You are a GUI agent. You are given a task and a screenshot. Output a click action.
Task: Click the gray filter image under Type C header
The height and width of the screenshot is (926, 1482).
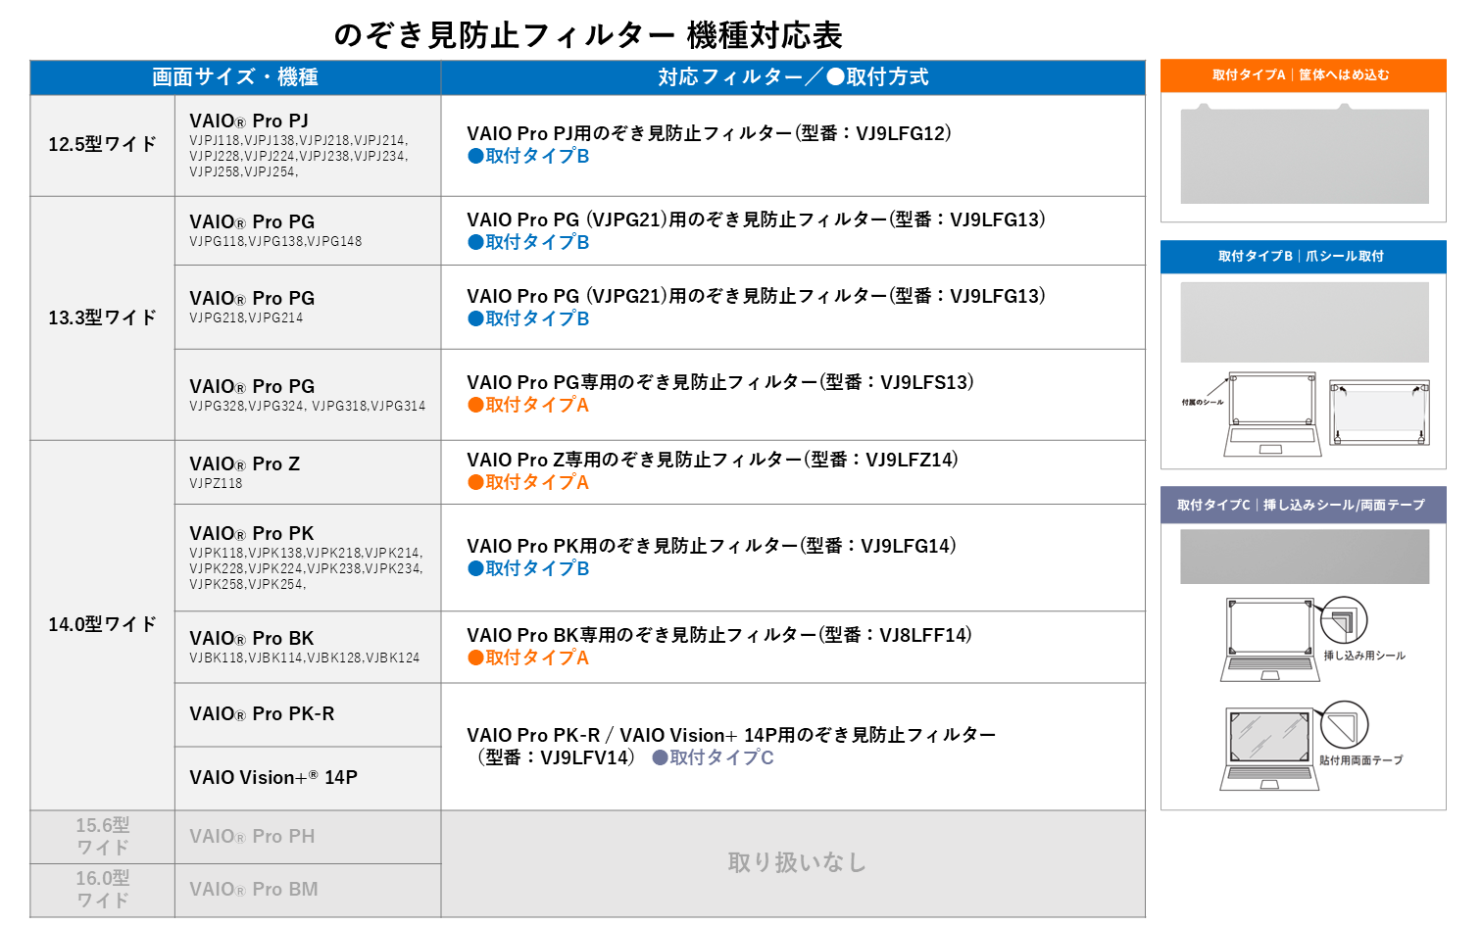[1304, 557]
